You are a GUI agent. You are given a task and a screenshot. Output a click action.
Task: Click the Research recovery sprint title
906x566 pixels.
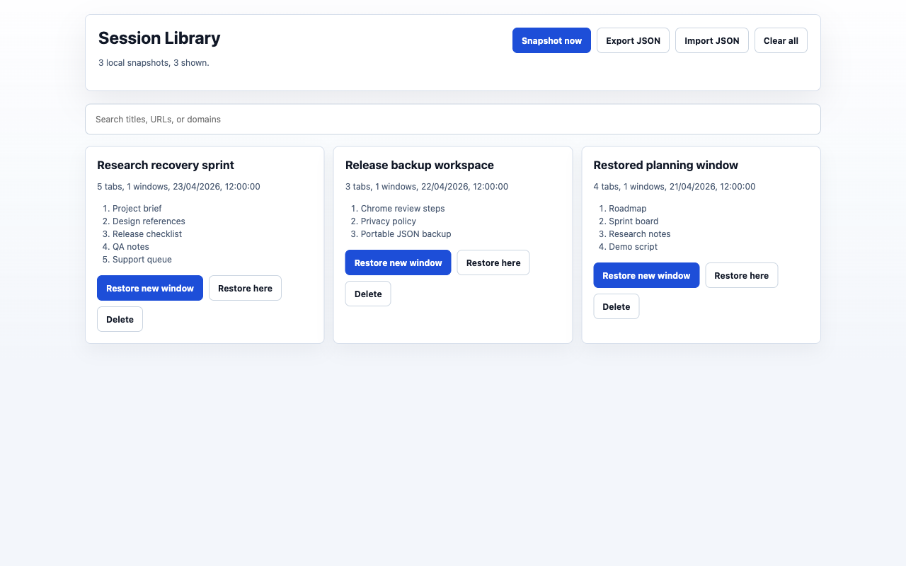click(166, 165)
